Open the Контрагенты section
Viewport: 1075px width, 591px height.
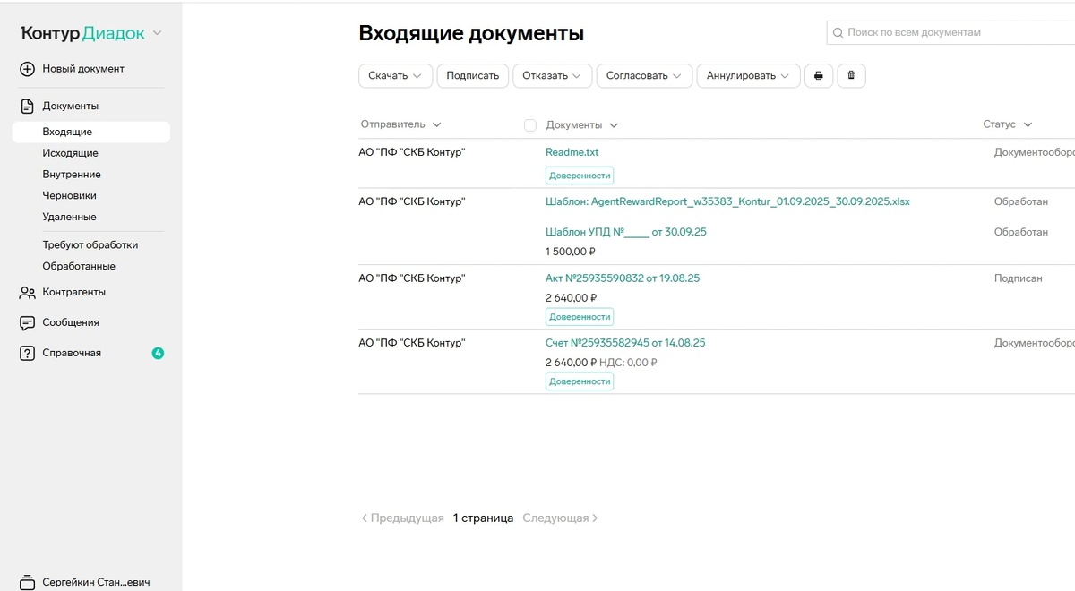point(73,292)
